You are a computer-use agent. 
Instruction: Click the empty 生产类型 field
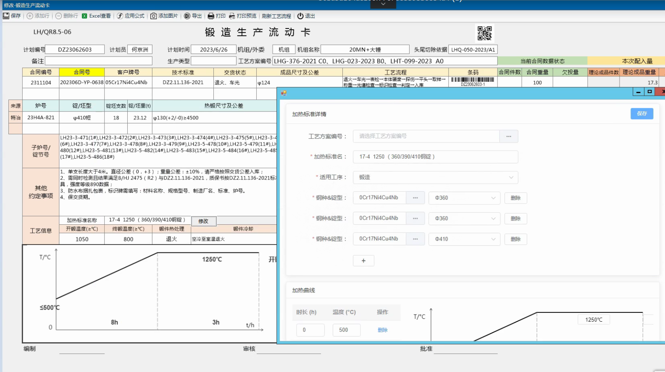coord(213,61)
